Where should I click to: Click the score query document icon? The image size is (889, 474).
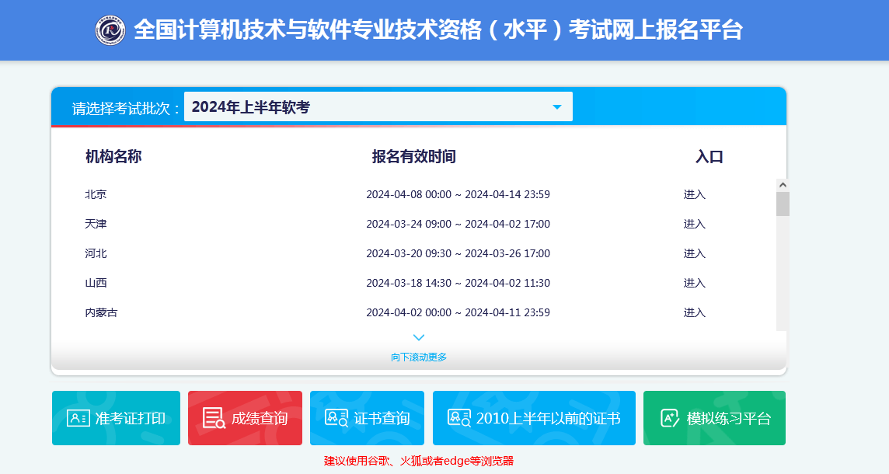coord(214,418)
